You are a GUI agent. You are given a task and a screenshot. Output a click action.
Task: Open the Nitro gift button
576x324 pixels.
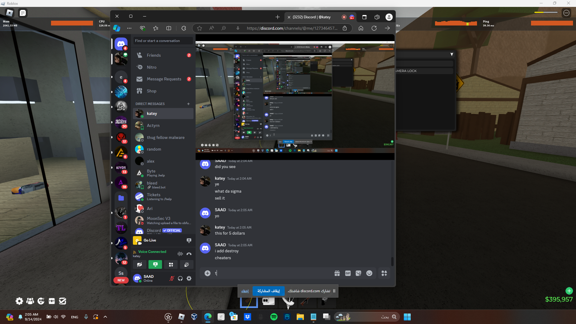[337, 273]
